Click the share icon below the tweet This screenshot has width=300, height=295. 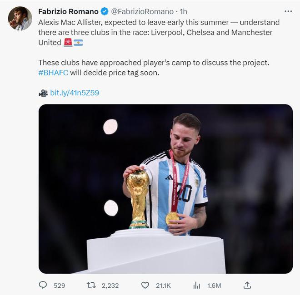pos(247,285)
